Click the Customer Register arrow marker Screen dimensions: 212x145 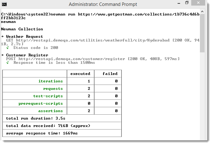pyautogui.click(x=2, y=55)
